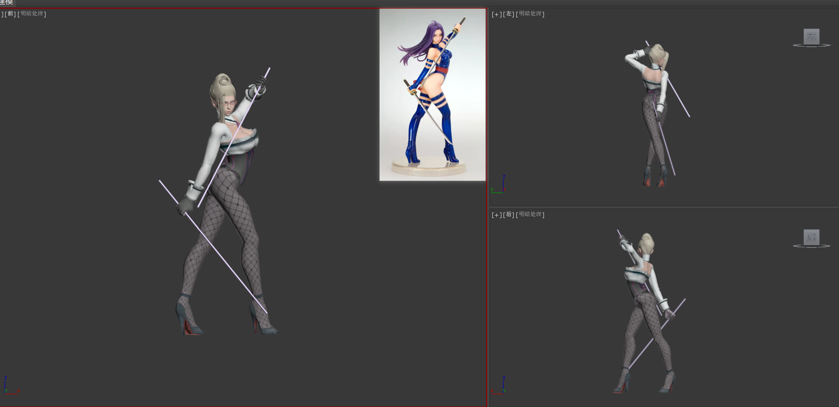The image size is (839, 407).
Task: Click the ViewCube compass ring in the left viewport
Action: (811, 46)
